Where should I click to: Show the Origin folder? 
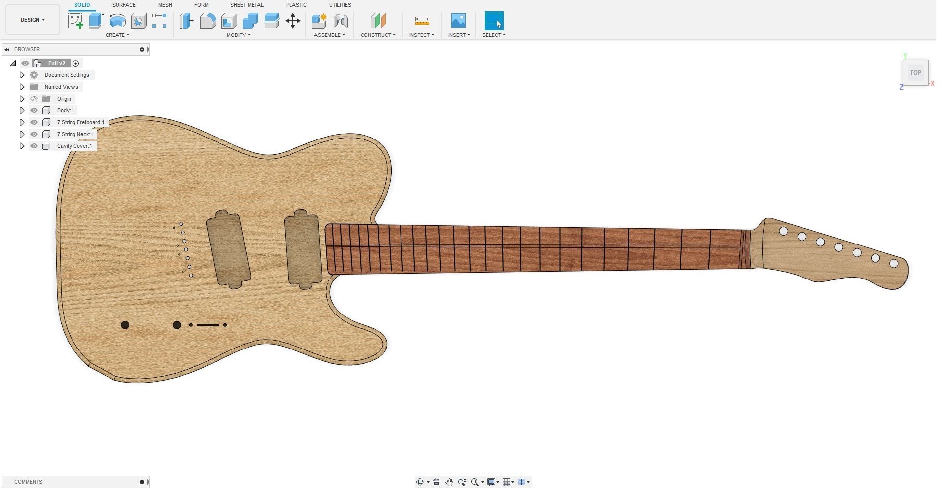click(x=34, y=99)
